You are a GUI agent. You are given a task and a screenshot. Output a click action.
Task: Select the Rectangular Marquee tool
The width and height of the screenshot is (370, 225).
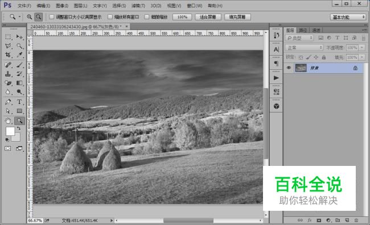(x=8, y=37)
